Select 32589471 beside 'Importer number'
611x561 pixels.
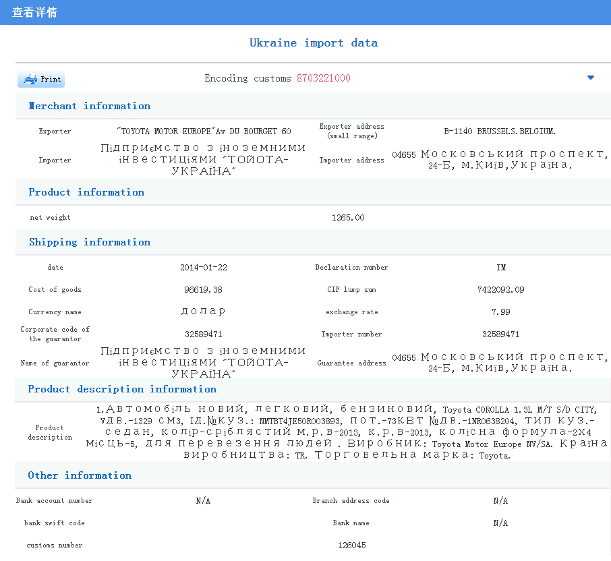click(x=500, y=334)
